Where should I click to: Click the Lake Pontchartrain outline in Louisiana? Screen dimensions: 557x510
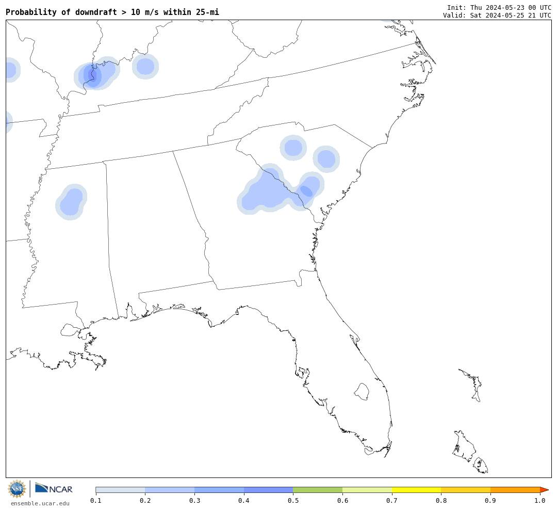(69, 330)
